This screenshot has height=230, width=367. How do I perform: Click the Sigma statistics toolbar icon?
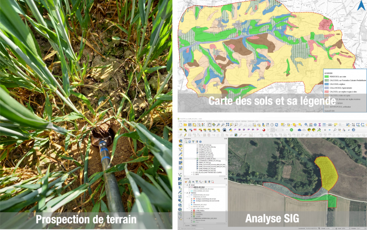tap(319, 124)
